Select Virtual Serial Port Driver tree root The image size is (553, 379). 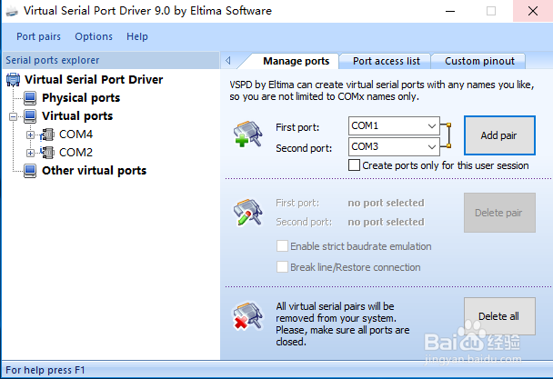[x=94, y=80]
